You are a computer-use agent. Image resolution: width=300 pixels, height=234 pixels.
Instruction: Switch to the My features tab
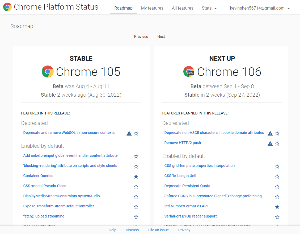click(152, 8)
